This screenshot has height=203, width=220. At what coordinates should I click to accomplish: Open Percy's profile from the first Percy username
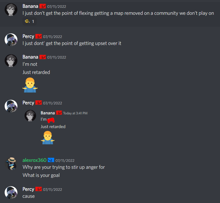click(x=28, y=36)
